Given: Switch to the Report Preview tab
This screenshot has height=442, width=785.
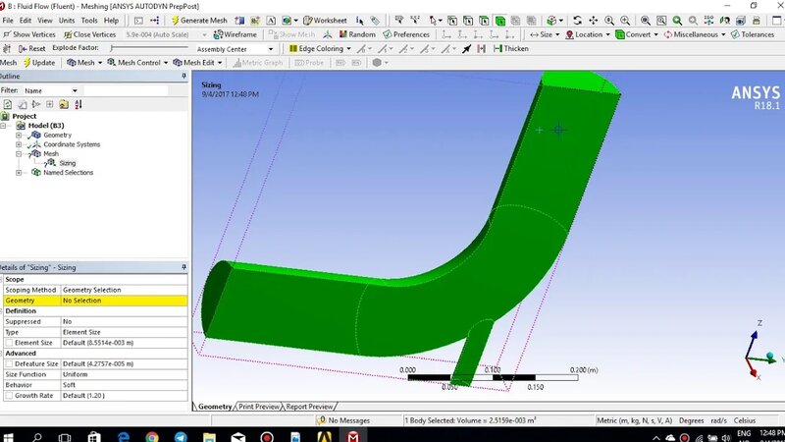Looking at the screenshot, I should [x=309, y=407].
